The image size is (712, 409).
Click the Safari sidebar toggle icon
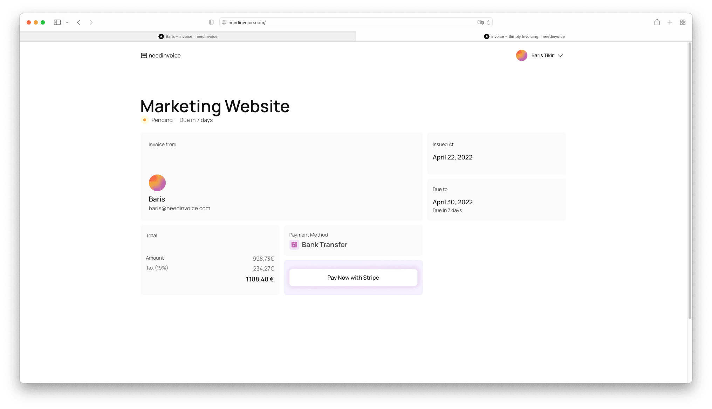pyautogui.click(x=57, y=22)
